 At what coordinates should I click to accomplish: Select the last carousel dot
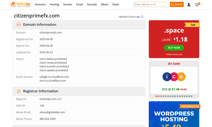192,96
